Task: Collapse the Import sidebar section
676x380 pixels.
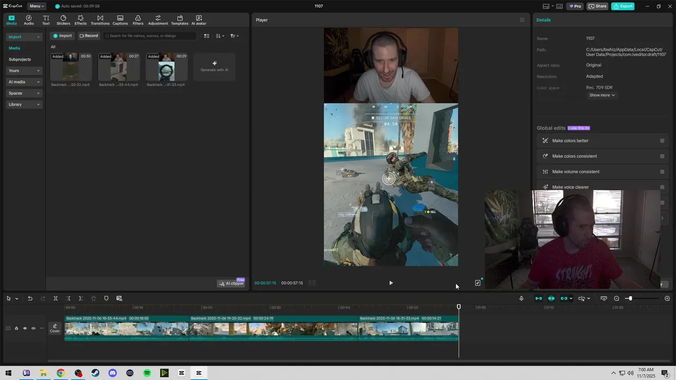Action: [x=24, y=37]
